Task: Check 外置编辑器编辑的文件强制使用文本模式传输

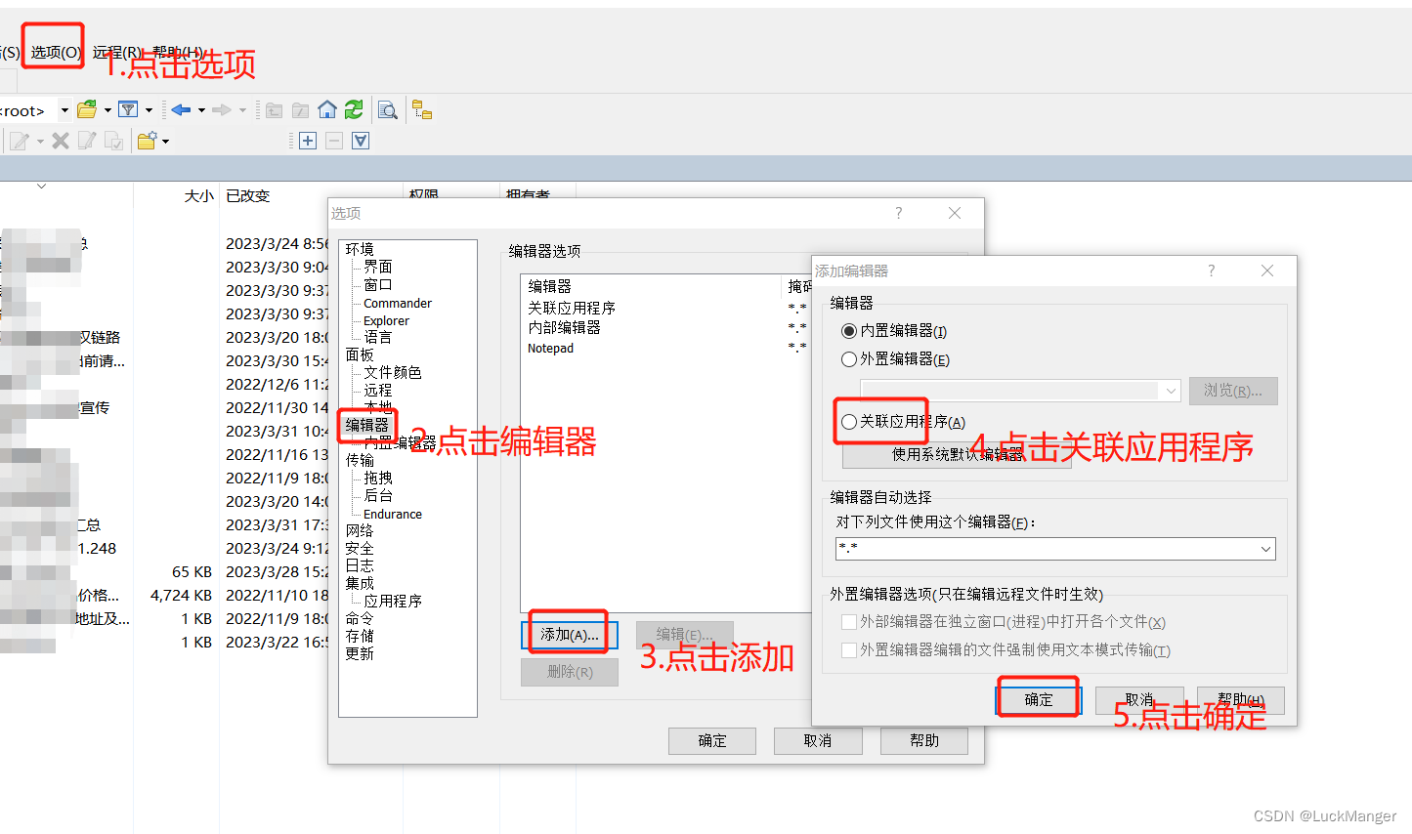Action: pyautogui.click(x=849, y=650)
